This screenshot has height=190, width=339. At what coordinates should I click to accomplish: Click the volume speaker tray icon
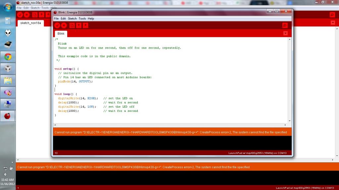pos(5,174)
